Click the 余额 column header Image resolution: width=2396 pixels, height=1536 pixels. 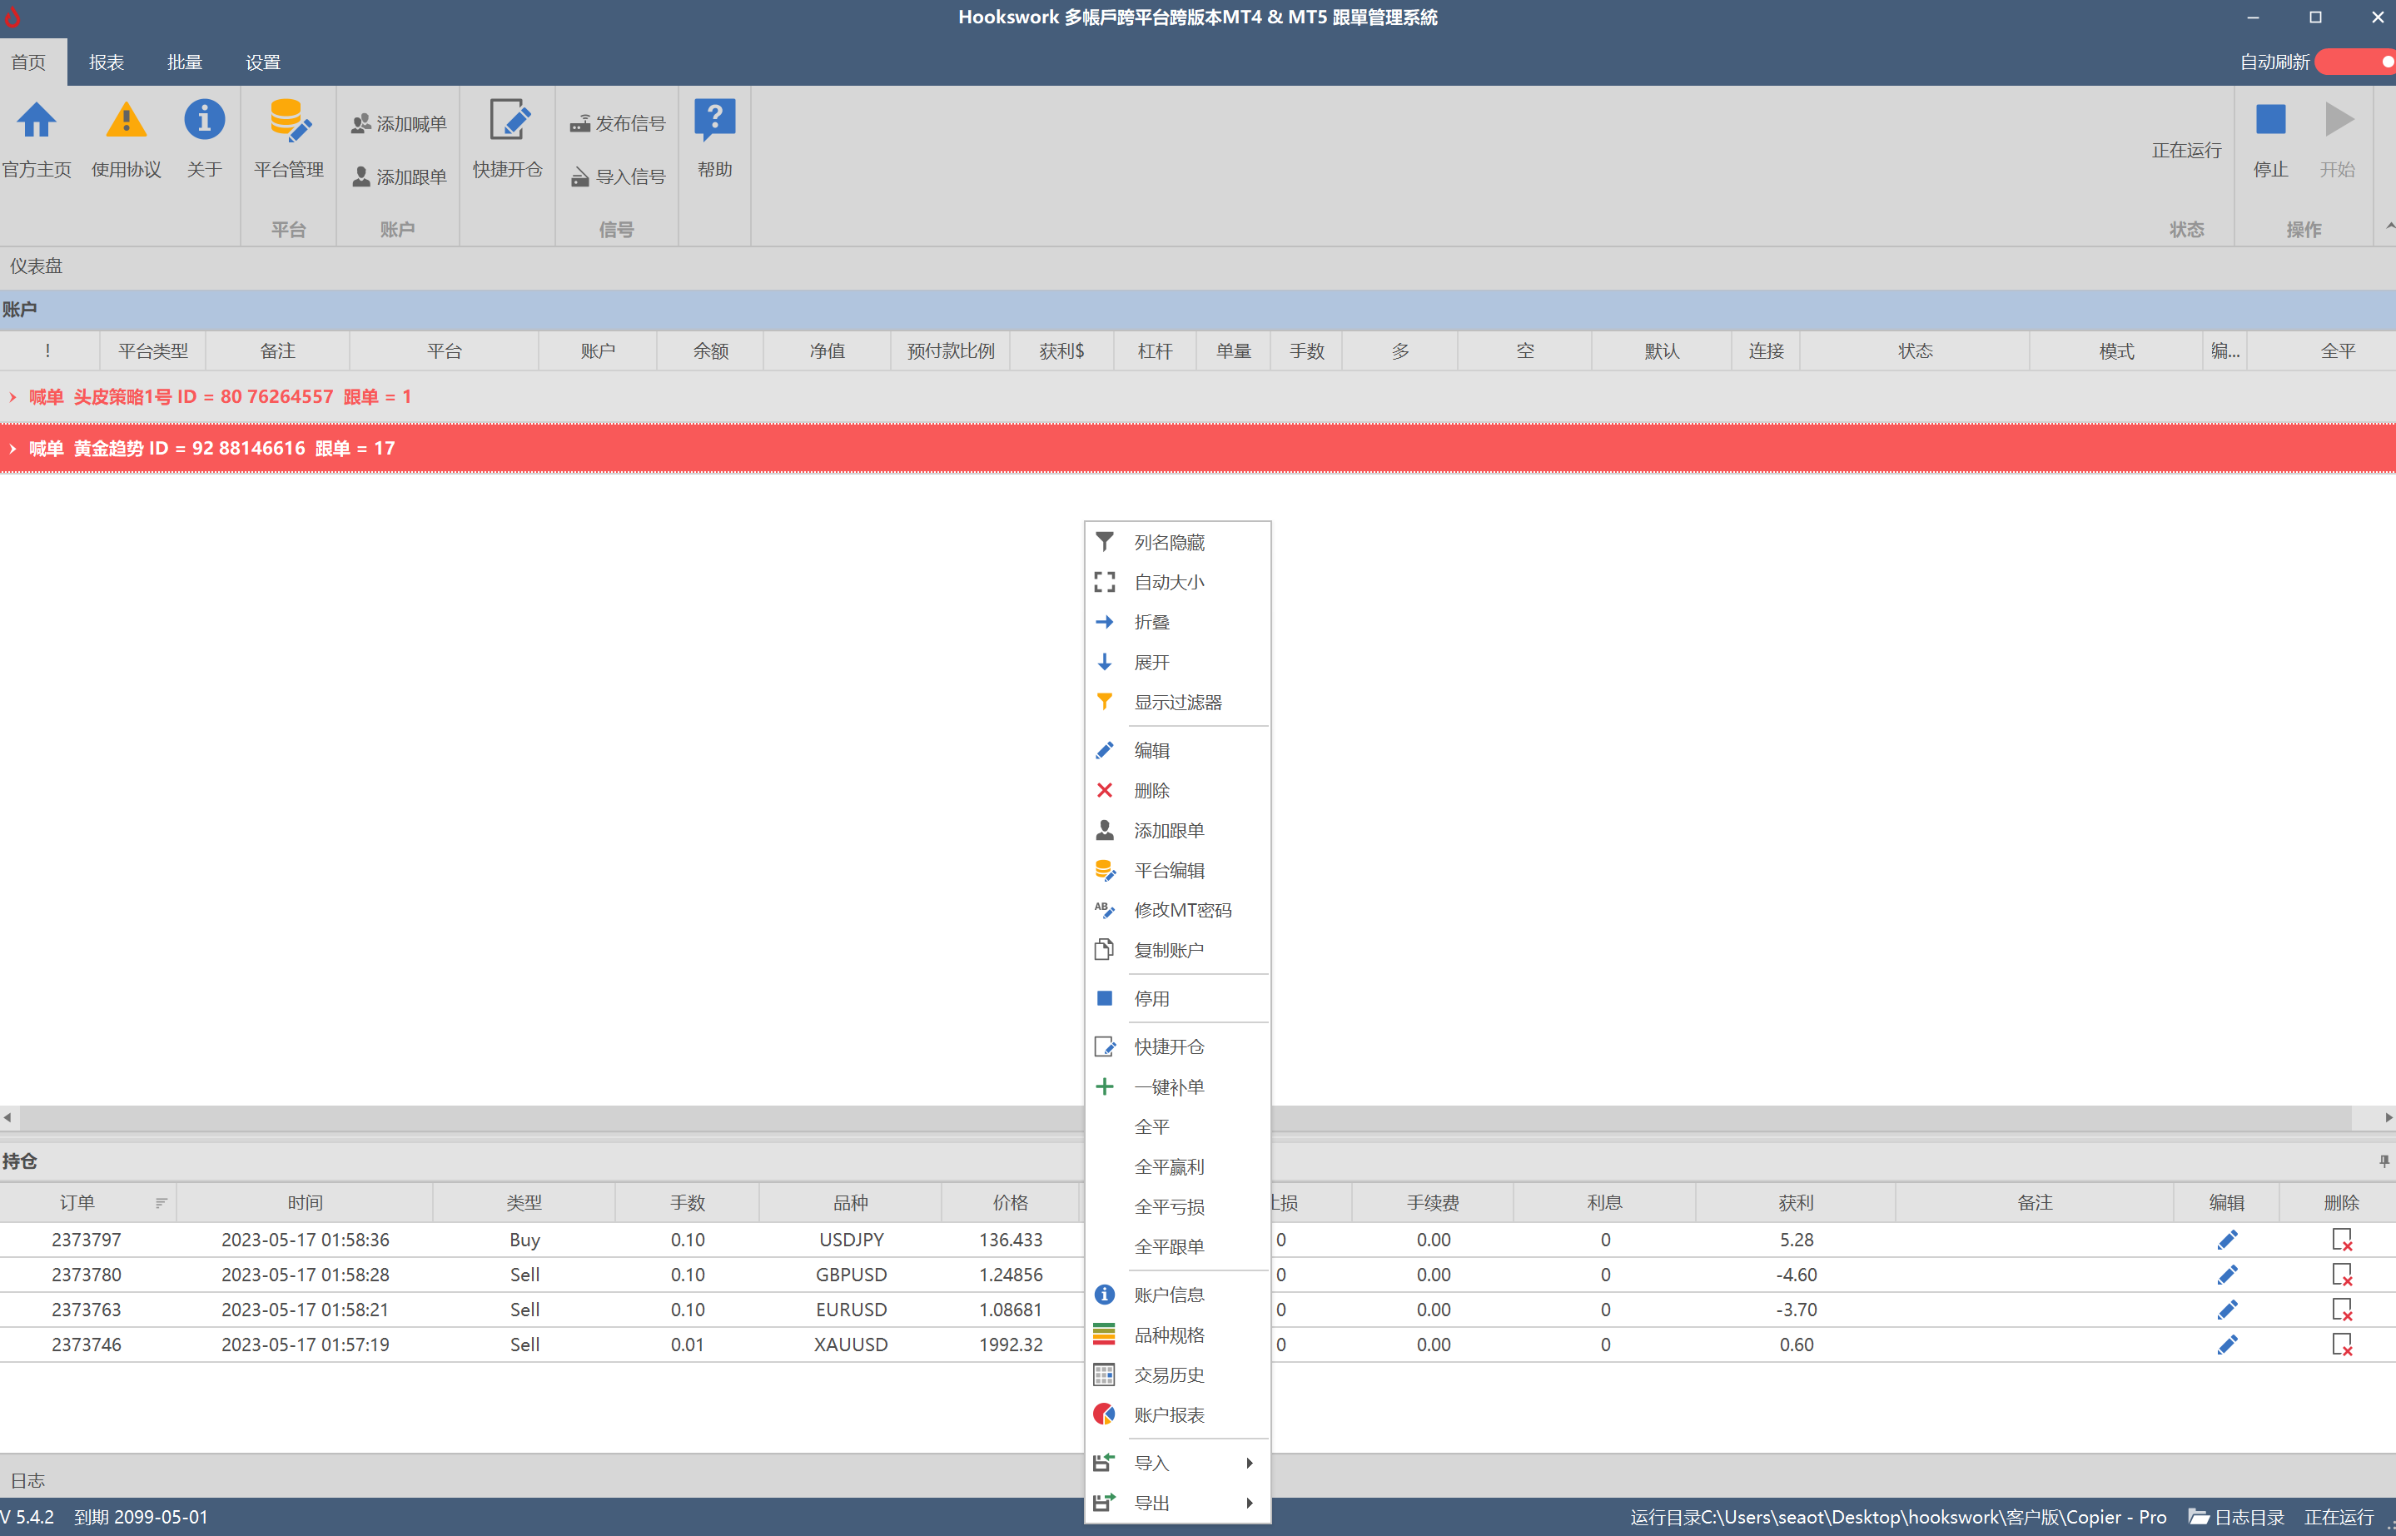coord(711,351)
